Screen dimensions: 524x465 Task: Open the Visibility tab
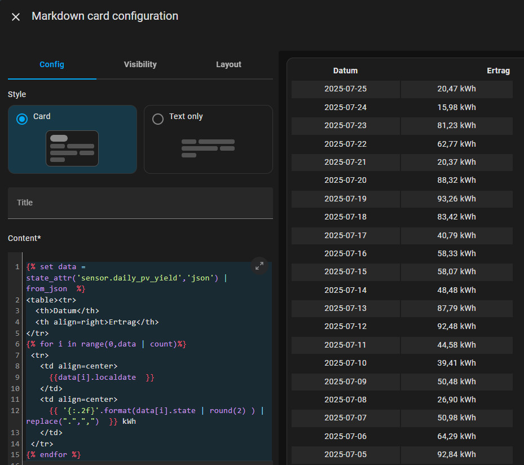tap(140, 64)
